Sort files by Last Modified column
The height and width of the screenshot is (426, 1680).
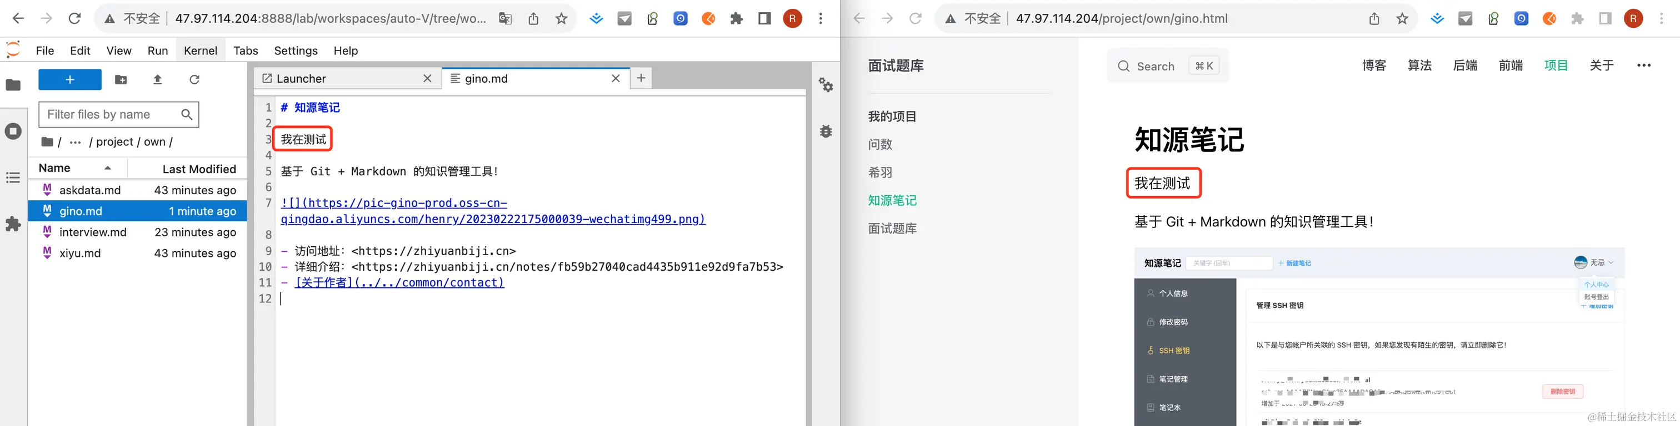(188, 169)
